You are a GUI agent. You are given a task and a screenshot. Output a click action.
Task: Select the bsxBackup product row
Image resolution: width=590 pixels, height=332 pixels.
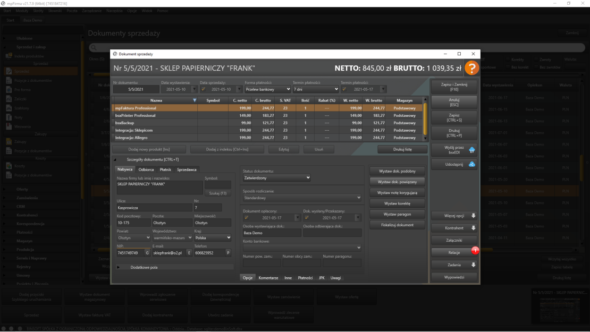267,123
